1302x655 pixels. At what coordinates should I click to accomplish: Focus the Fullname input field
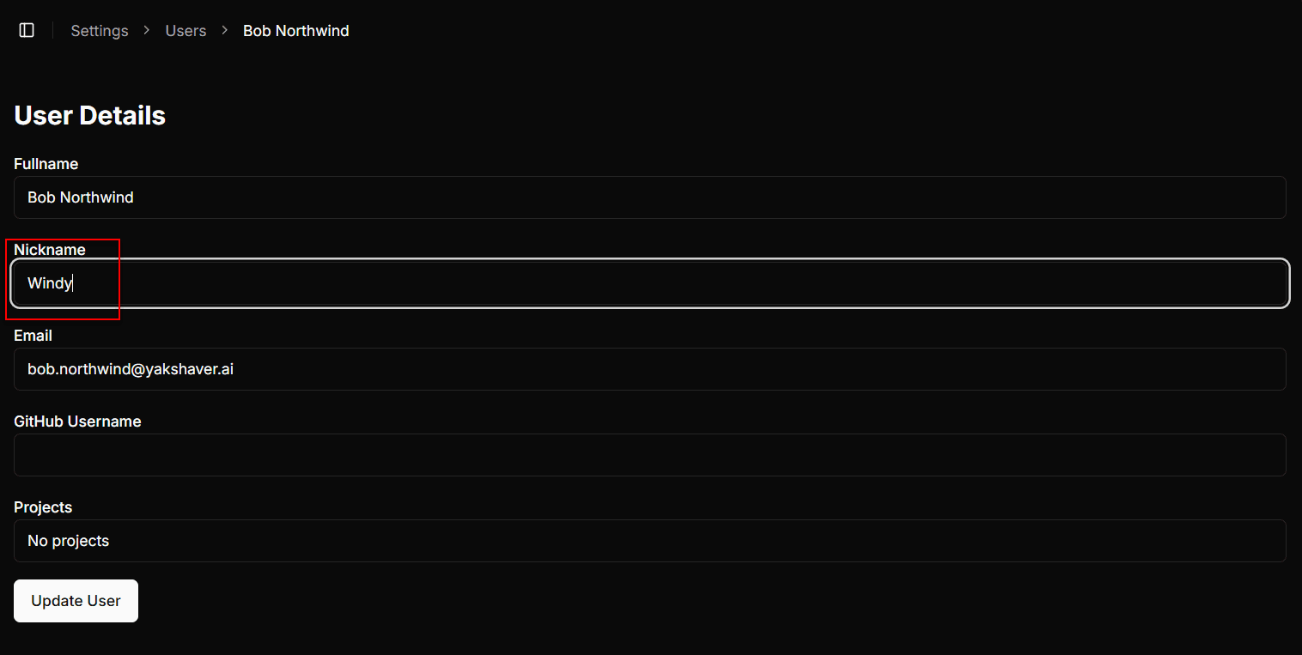click(649, 197)
